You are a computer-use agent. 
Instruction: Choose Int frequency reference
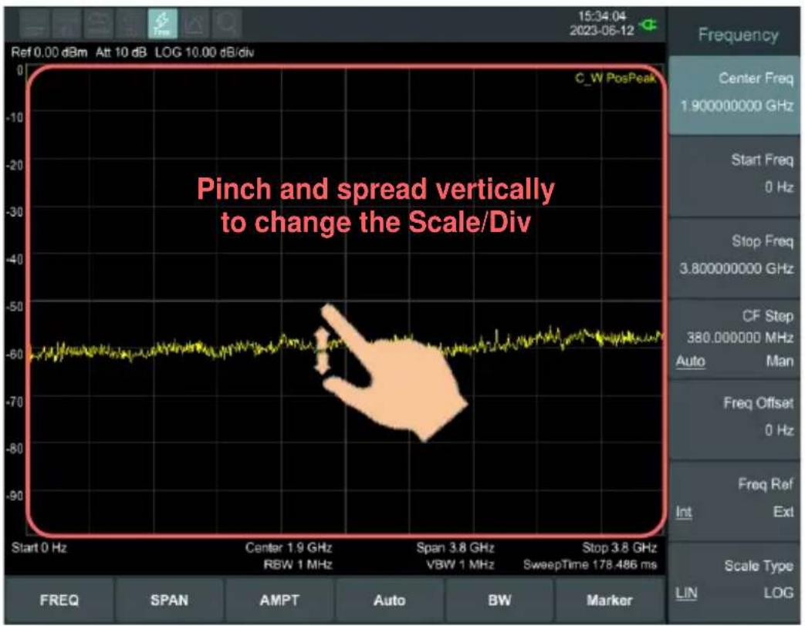(684, 512)
